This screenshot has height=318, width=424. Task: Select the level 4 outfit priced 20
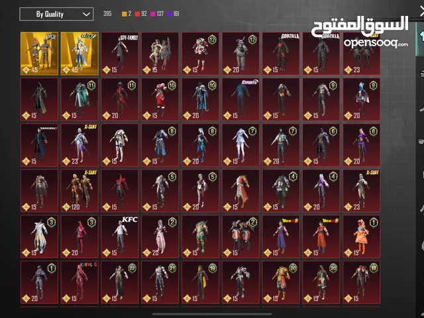321,191
